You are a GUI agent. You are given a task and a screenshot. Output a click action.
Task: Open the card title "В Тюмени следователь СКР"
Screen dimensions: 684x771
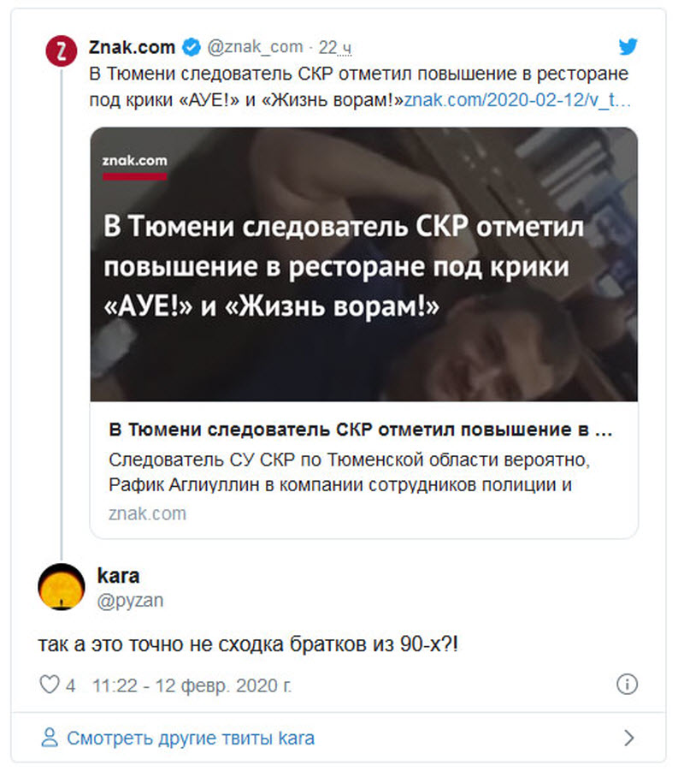(361, 430)
